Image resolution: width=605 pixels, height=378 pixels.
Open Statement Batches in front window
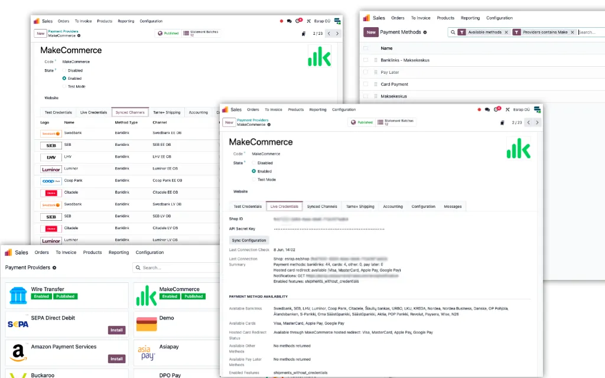pyautogui.click(x=395, y=122)
